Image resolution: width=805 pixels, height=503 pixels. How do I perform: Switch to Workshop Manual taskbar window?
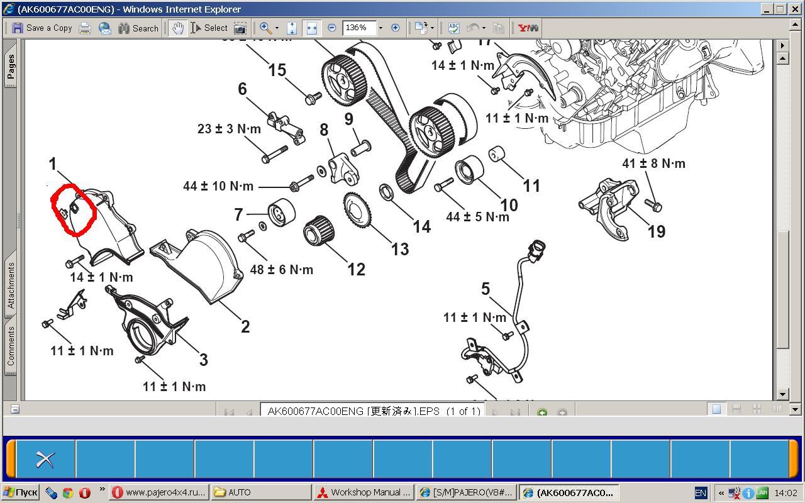pos(364,492)
